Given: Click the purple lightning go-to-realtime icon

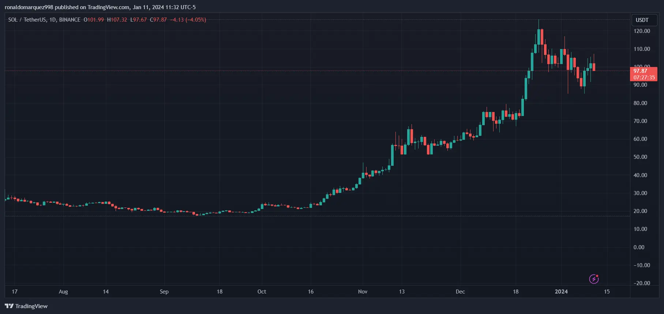Looking at the screenshot, I should (594, 279).
